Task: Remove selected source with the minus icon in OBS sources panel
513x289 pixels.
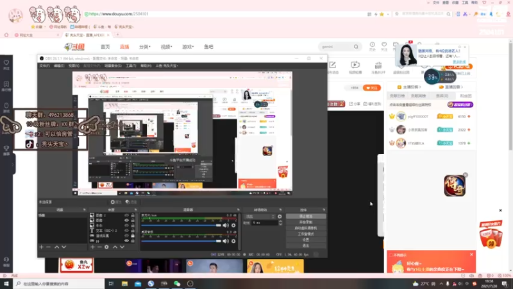Action: coord(99,247)
